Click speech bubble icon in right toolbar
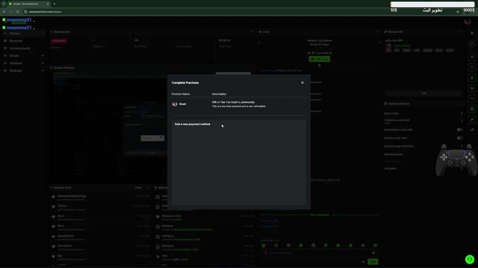 (472, 89)
